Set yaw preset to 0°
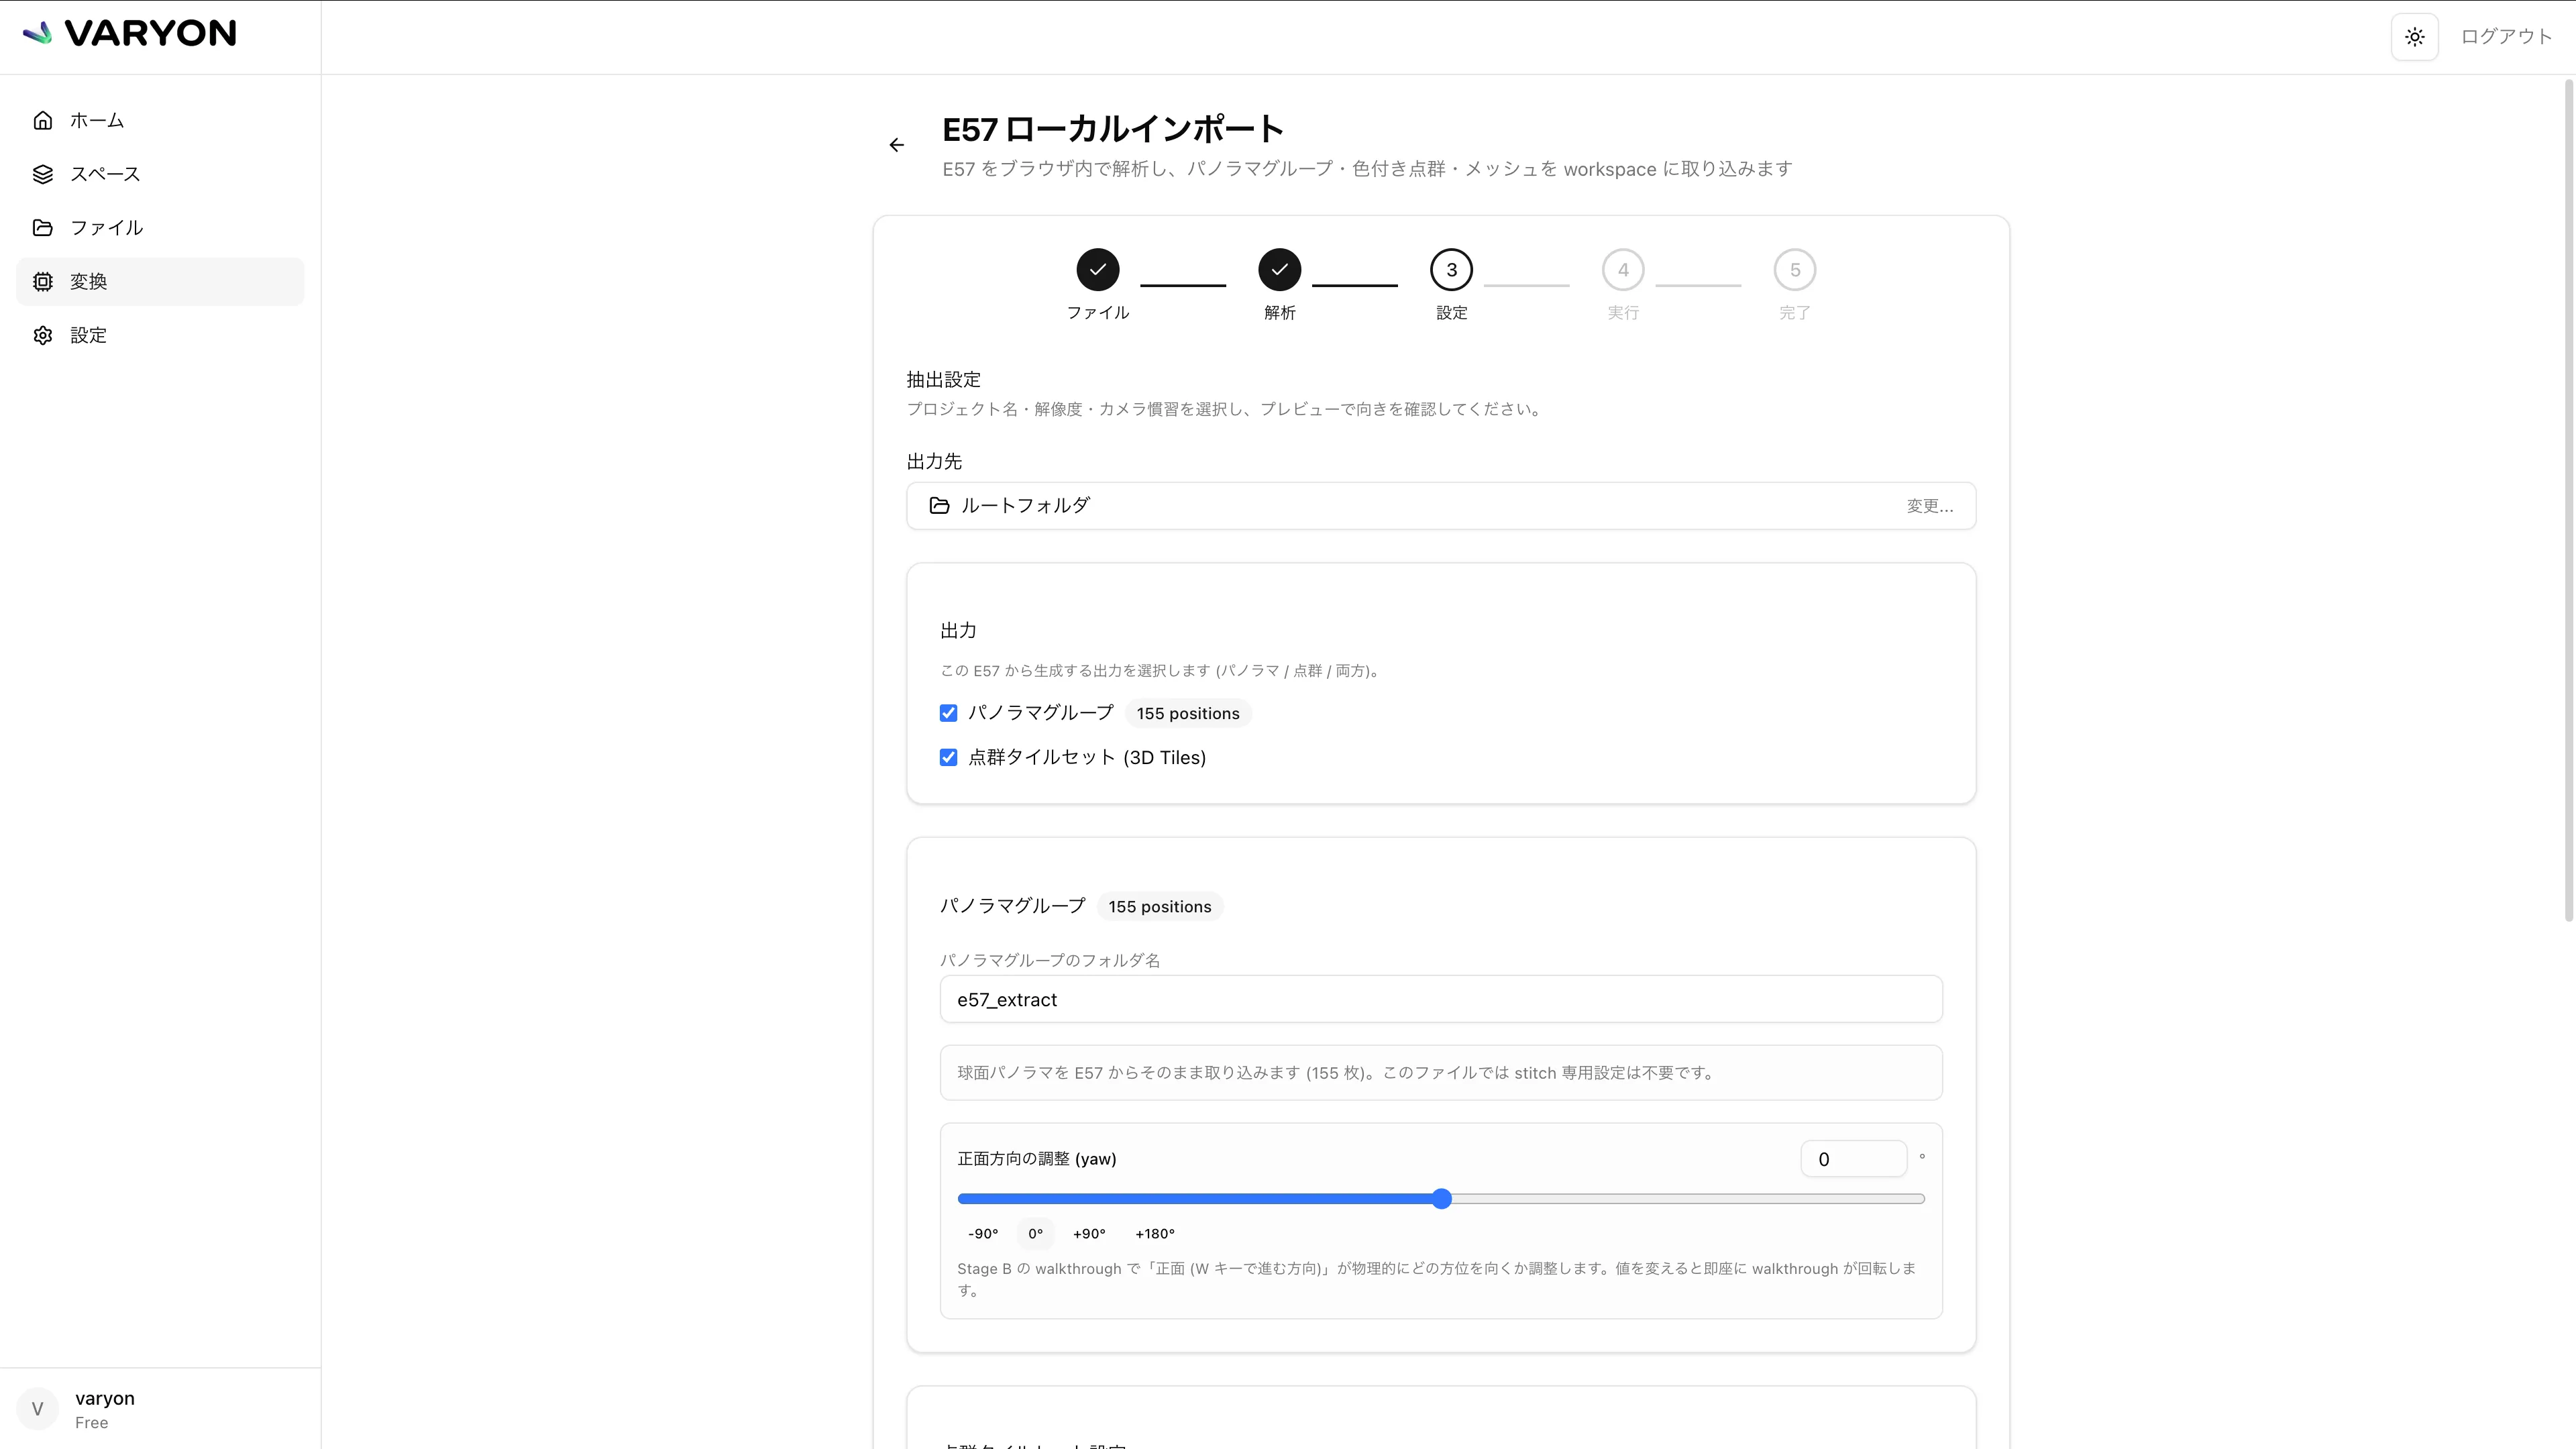 tap(1035, 1234)
